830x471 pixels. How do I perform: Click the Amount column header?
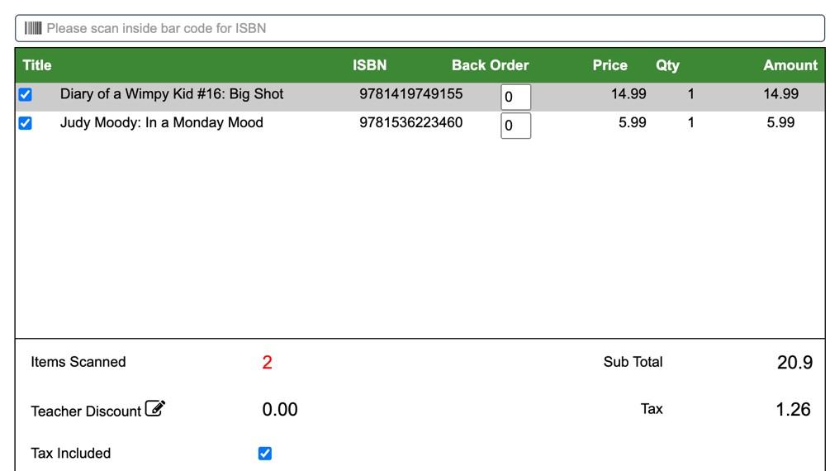point(790,65)
